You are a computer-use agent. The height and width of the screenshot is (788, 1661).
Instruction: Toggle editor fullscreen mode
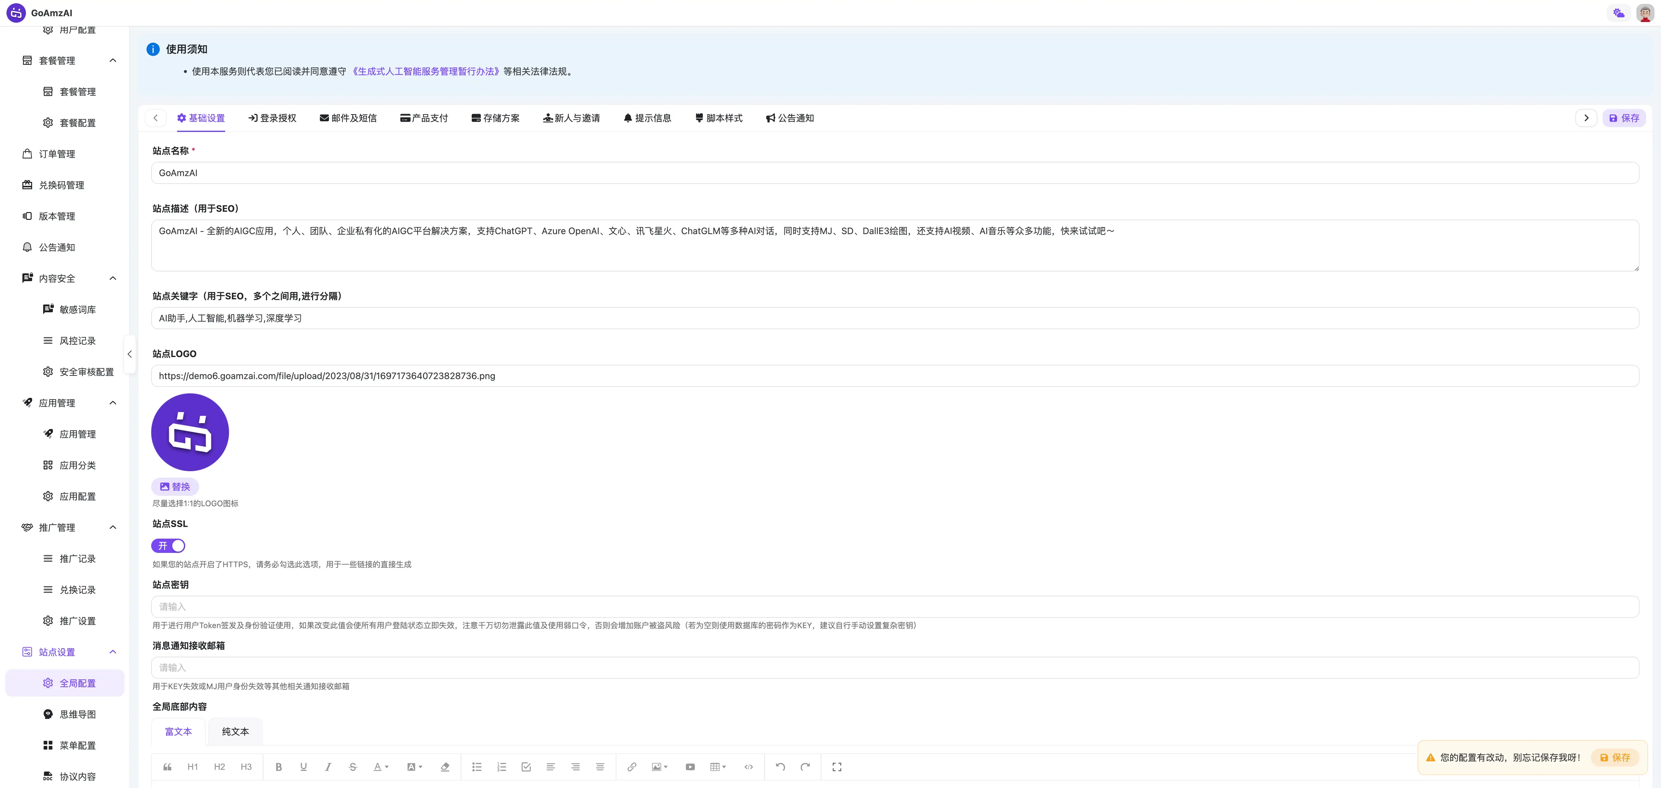pos(837,767)
